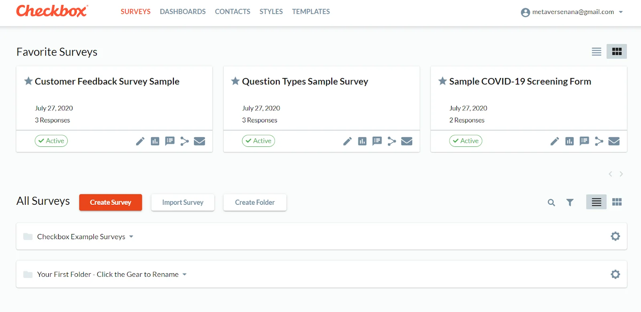Click '3 Responses' on Customer Feedback Survey
Screen dimensions: 641x312
pos(52,120)
